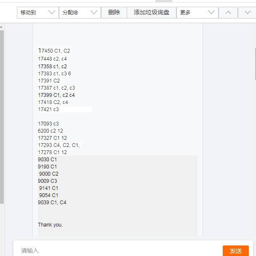The image size is (256, 256).
Task: Select the line '9054 C1'
Action: point(49,195)
